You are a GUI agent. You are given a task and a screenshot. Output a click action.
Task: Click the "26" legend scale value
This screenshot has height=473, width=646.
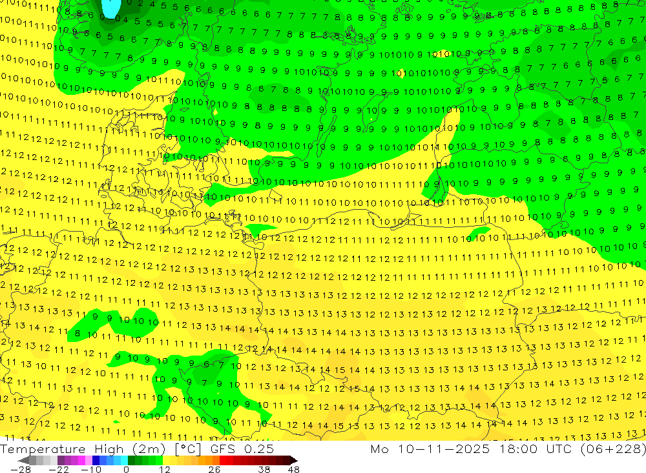point(214,469)
